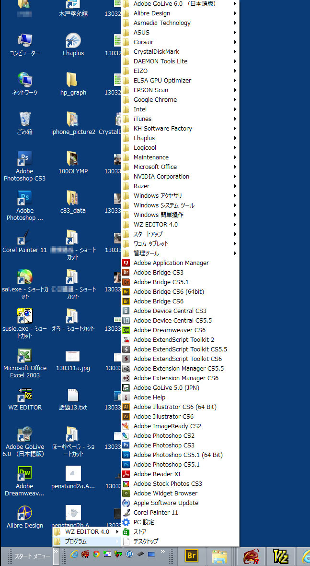Expand the Alibre Design folder
The width and height of the screenshot is (310, 566).
180,13
